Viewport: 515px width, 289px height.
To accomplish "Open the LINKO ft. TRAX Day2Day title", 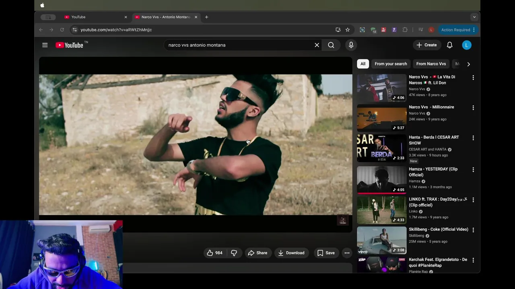I will pyautogui.click(x=438, y=202).
